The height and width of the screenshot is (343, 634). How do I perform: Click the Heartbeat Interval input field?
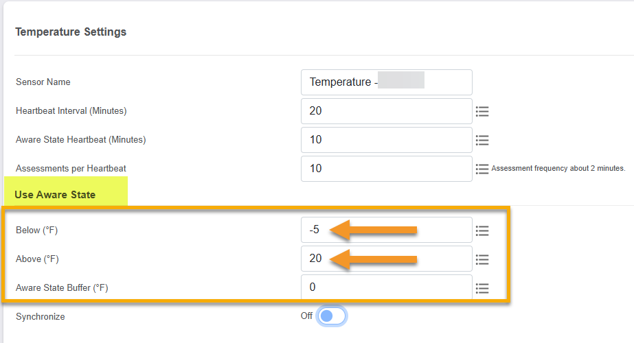click(x=386, y=111)
